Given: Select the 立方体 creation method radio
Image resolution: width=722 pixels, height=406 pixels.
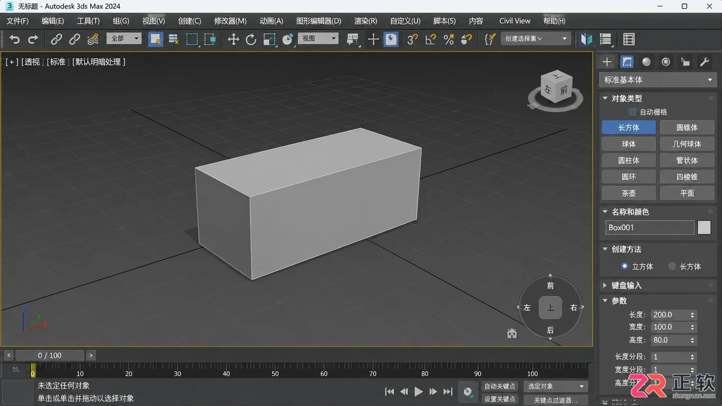Looking at the screenshot, I should click(624, 266).
